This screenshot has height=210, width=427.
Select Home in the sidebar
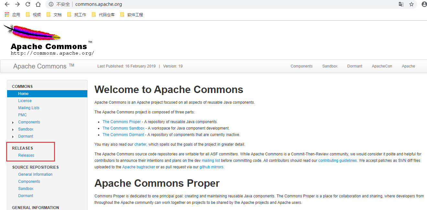coord(47,94)
